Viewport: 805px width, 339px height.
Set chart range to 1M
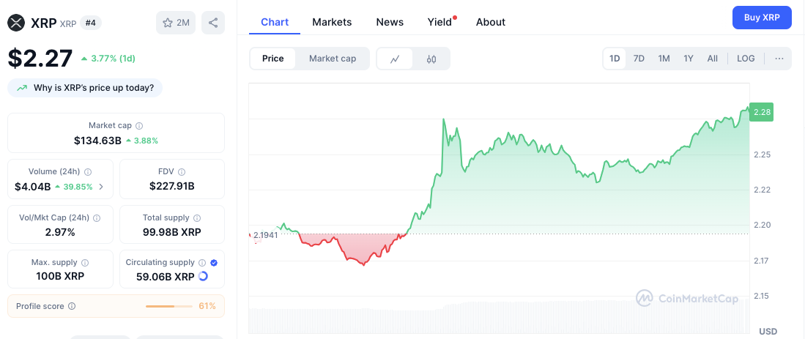click(664, 59)
